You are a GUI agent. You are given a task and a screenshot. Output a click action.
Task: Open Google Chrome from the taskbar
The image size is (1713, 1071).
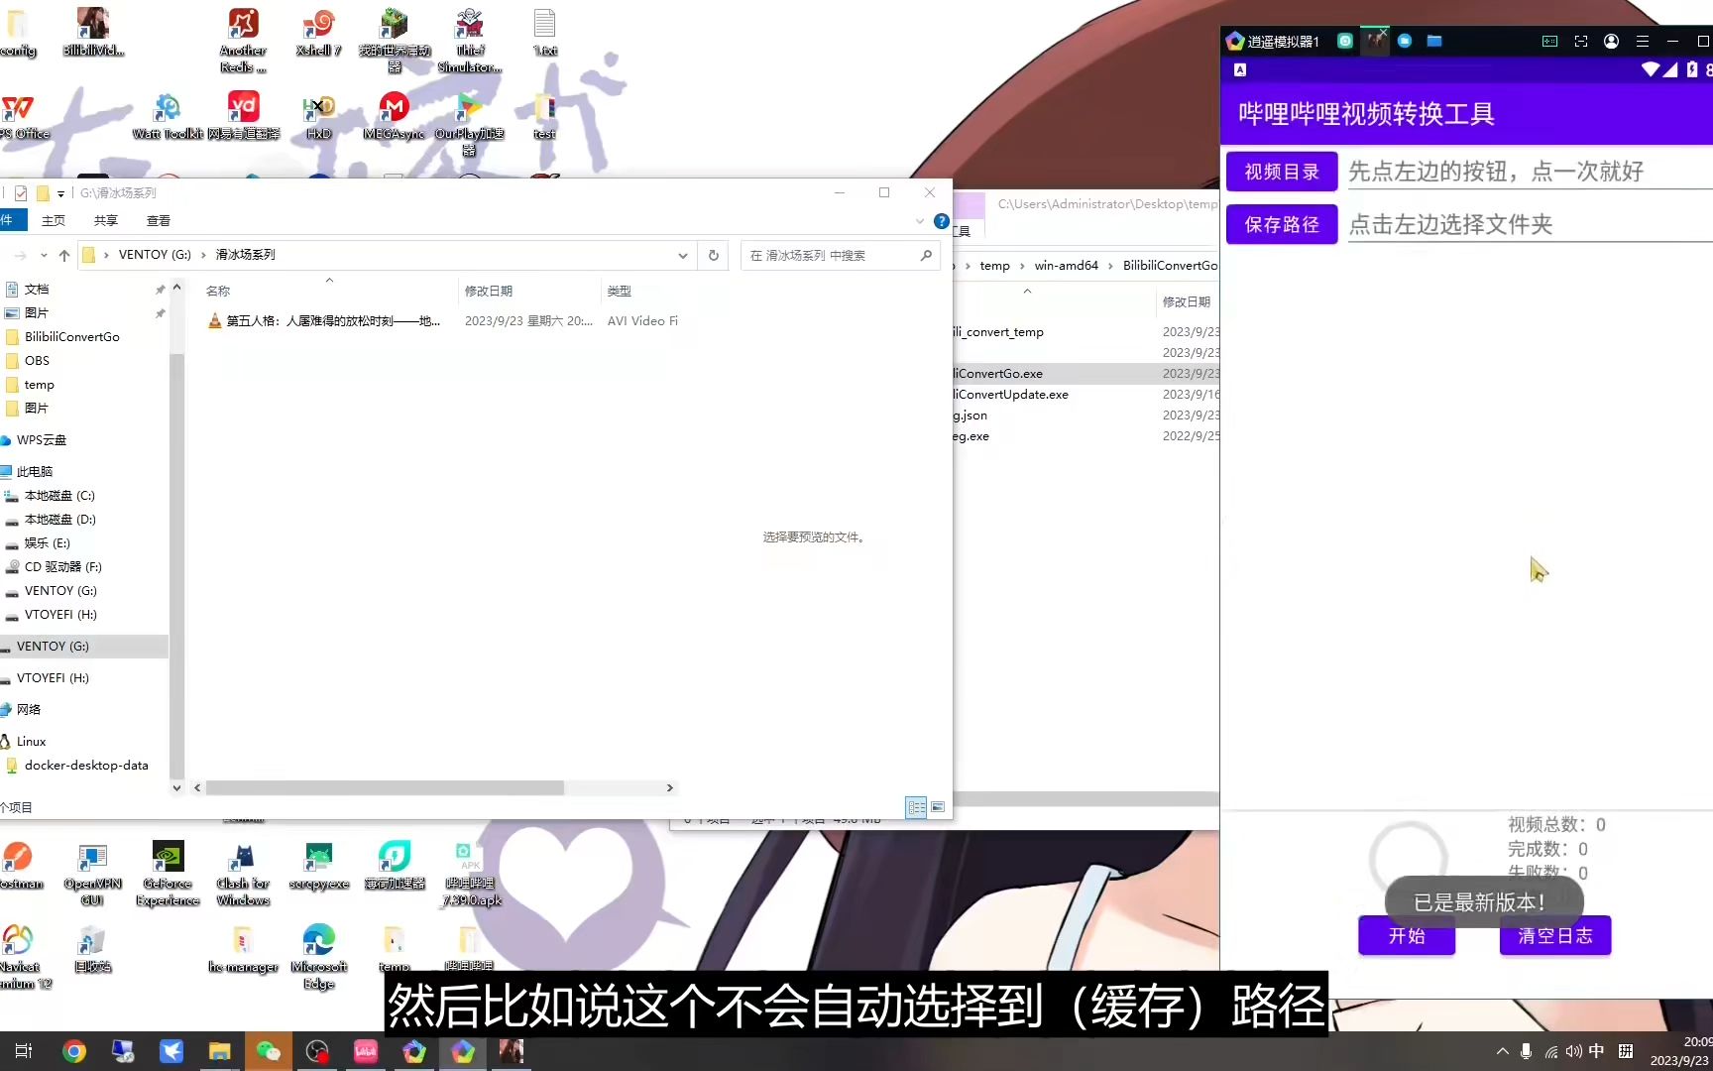[73, 1050]
